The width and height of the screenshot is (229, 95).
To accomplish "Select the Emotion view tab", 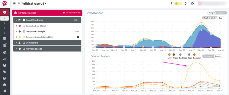I will coord(219,56).
